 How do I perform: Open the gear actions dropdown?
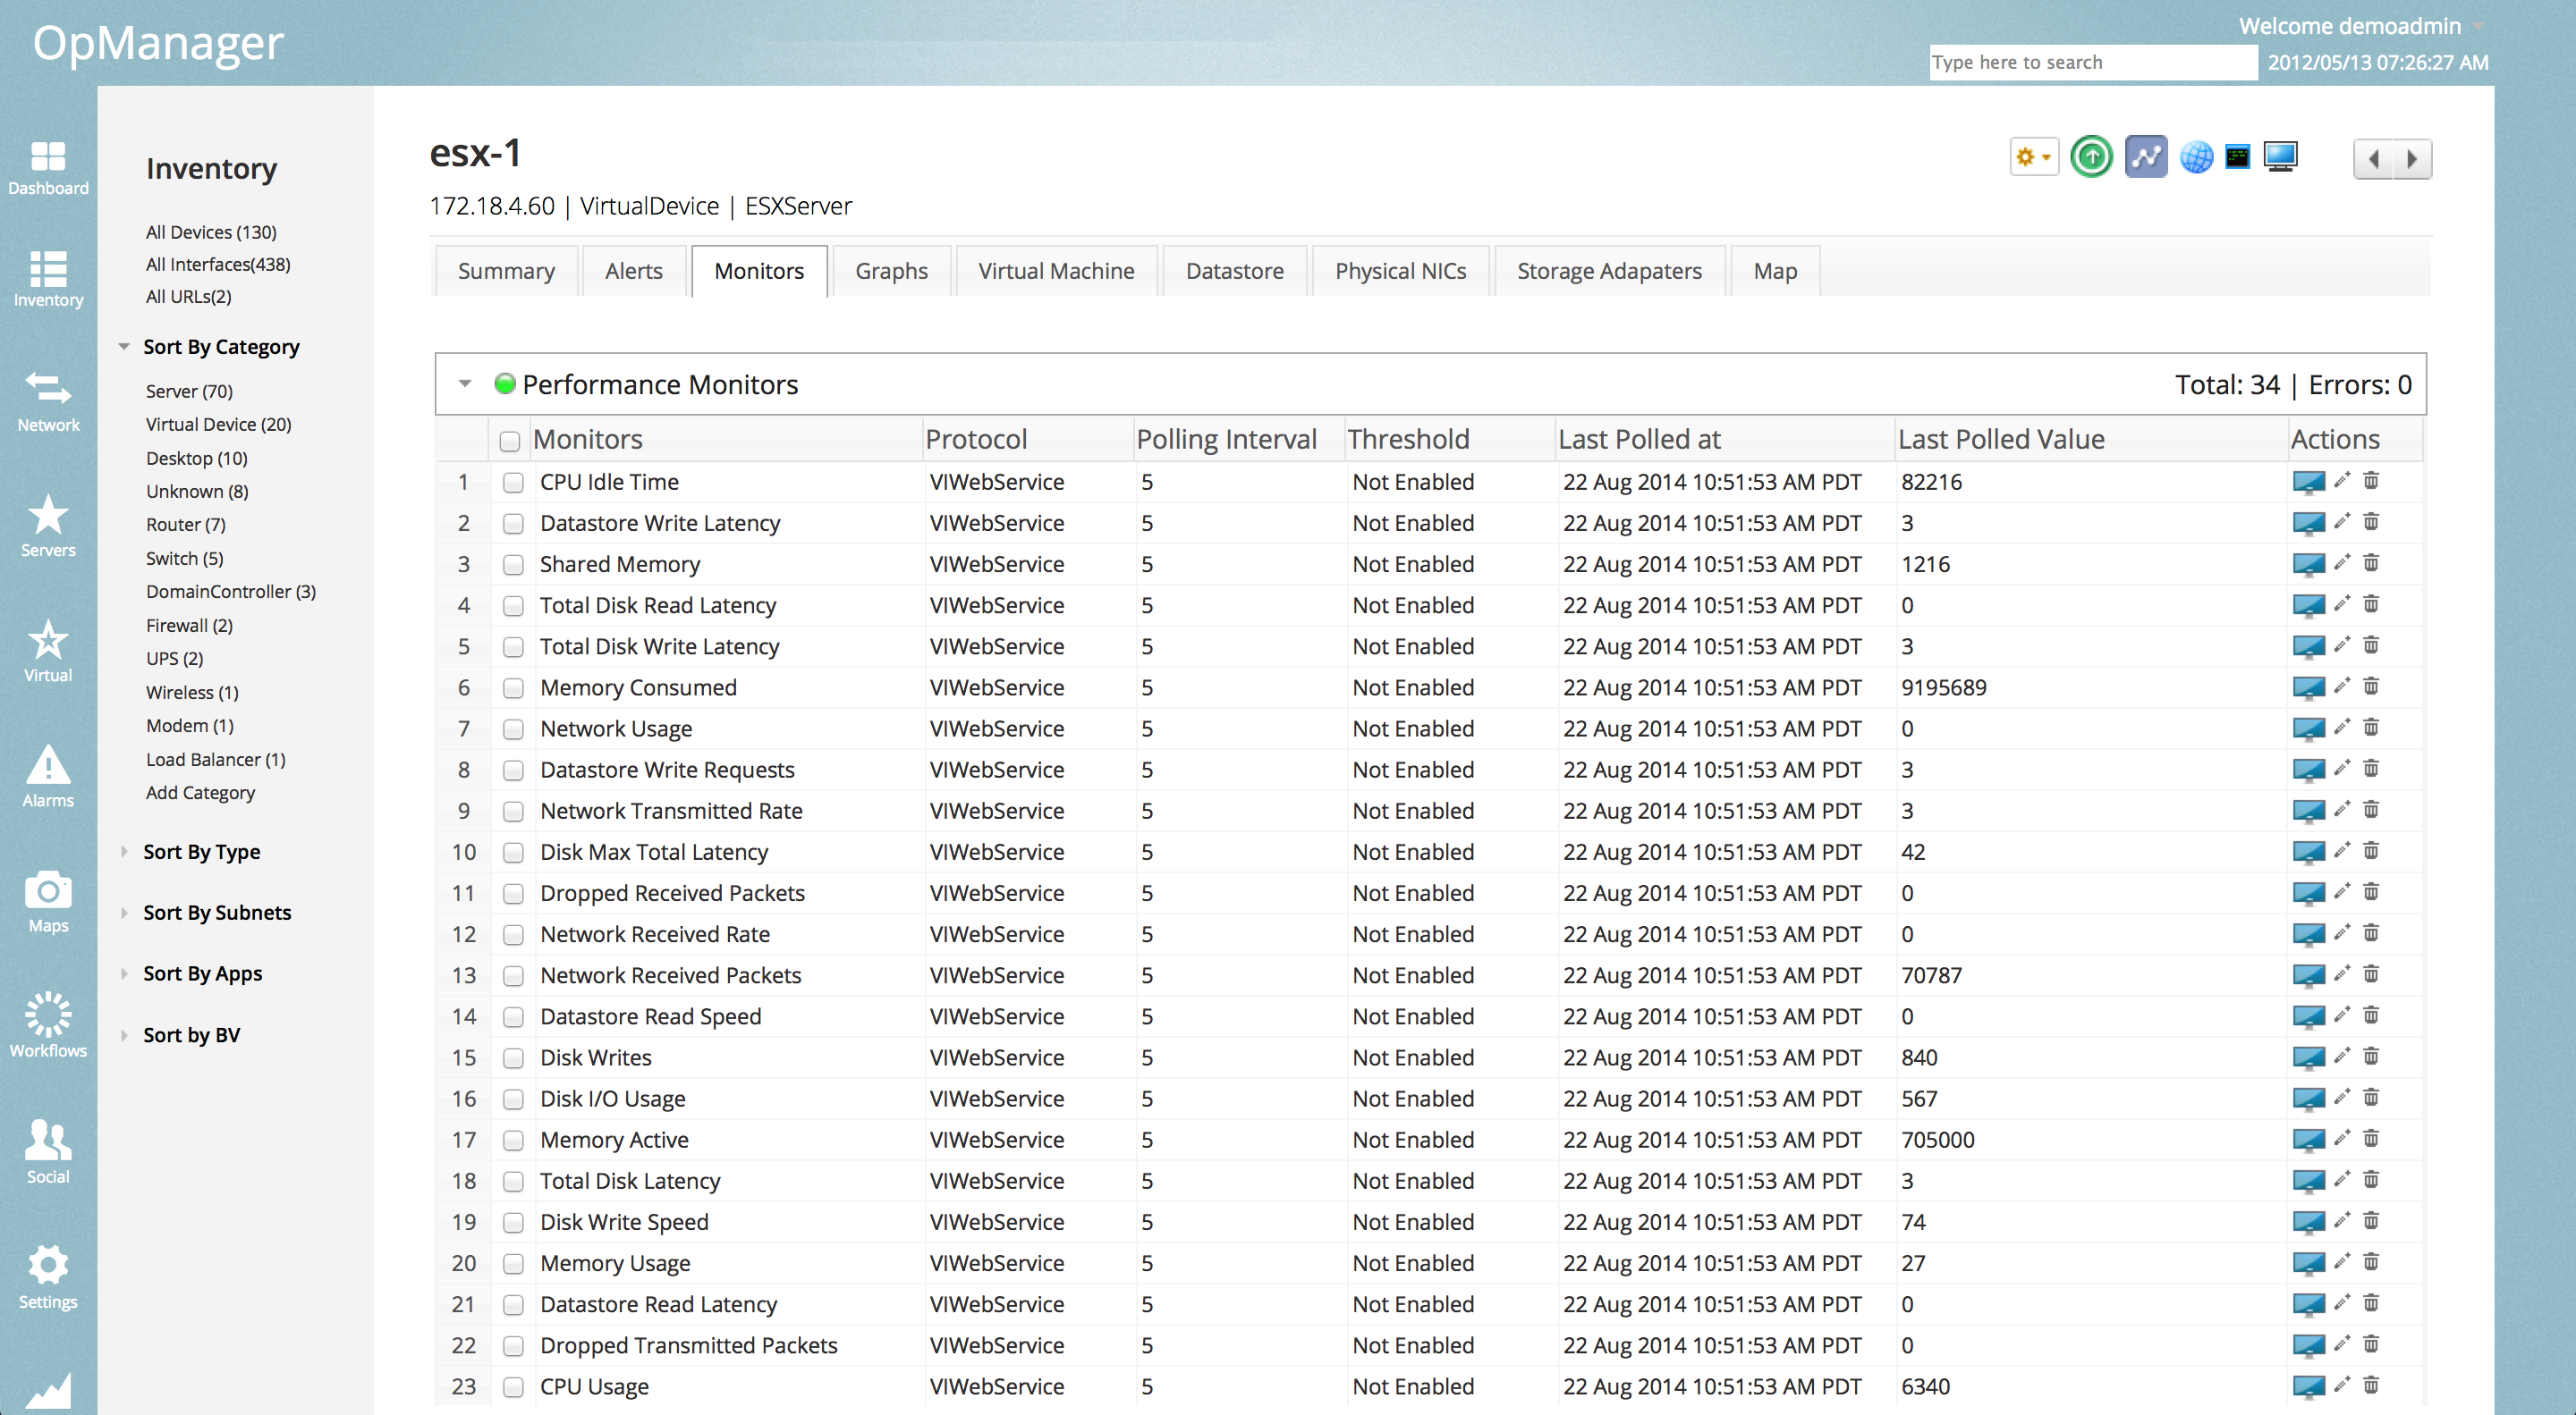tap(2033, 157)
